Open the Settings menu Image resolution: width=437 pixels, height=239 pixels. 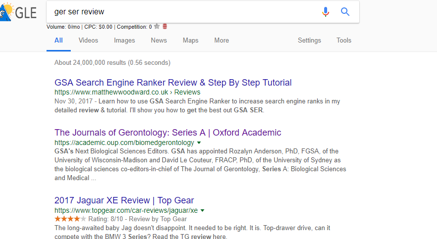point(309,41)
